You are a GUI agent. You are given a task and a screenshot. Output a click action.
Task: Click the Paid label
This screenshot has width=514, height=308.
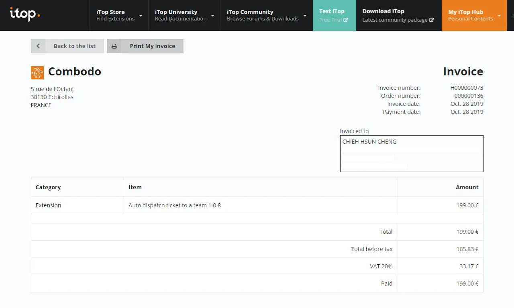coord(387,284)
